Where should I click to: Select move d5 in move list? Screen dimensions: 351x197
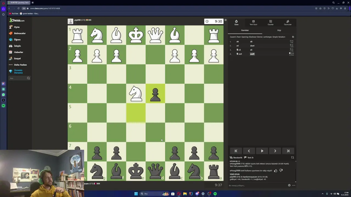coord(251,42)
